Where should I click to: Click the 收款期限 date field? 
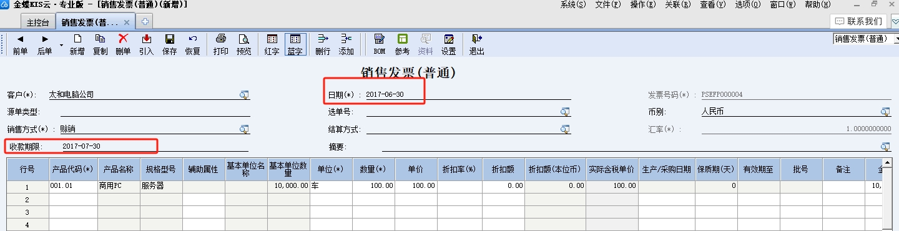(155, 146)
